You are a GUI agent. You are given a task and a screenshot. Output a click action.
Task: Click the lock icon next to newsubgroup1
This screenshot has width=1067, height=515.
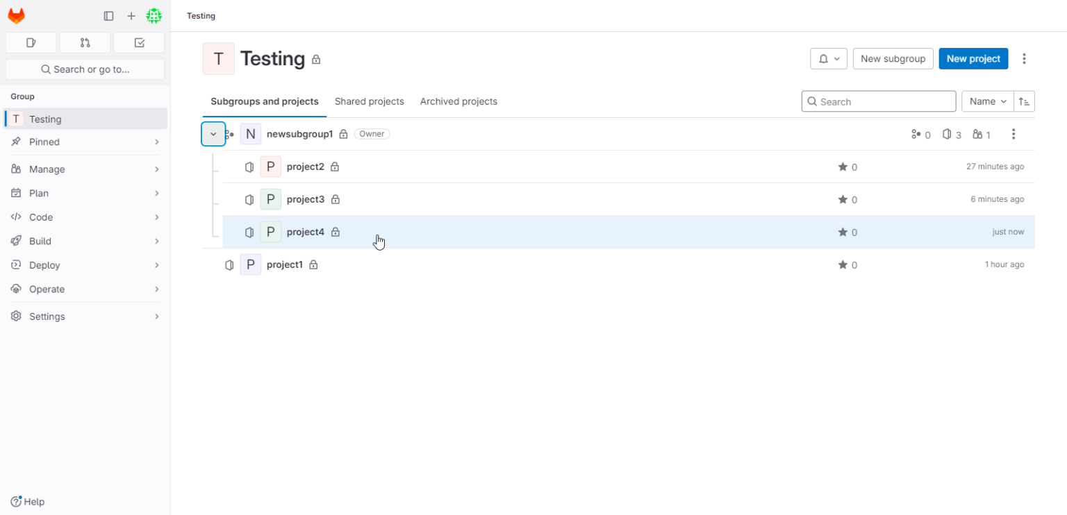point(343,134)
